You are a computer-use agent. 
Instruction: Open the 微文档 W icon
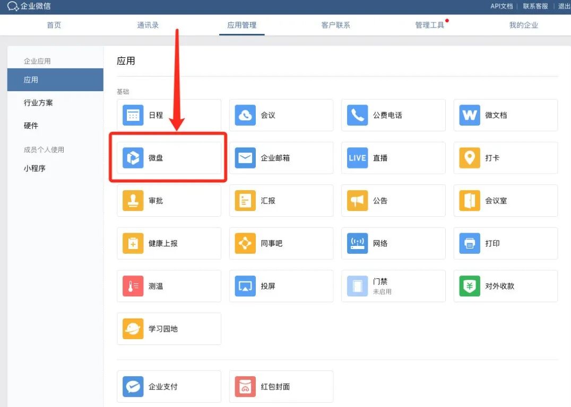tap(470, 116)
